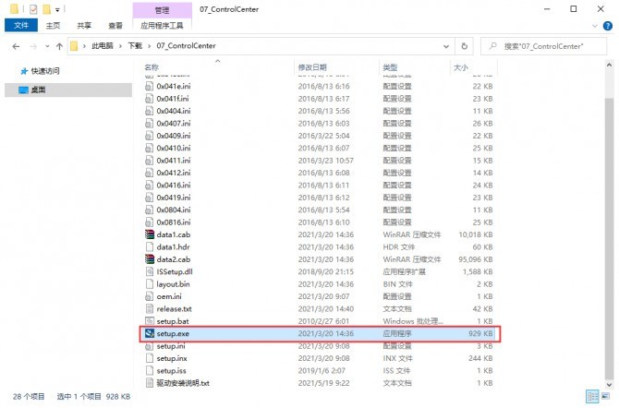Click the setup.iss file icon
This screenshot has width=619, height=408.
pos(150,370)
